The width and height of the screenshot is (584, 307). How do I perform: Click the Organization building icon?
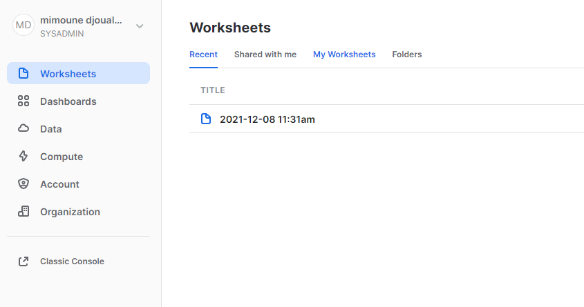click(23, 212)
